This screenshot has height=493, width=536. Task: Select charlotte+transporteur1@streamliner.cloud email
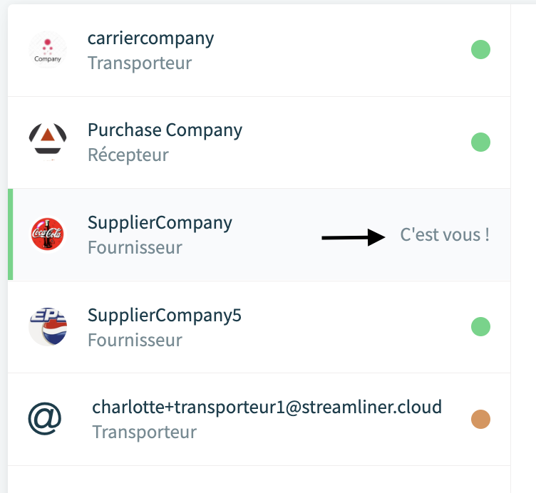point(267,408)
